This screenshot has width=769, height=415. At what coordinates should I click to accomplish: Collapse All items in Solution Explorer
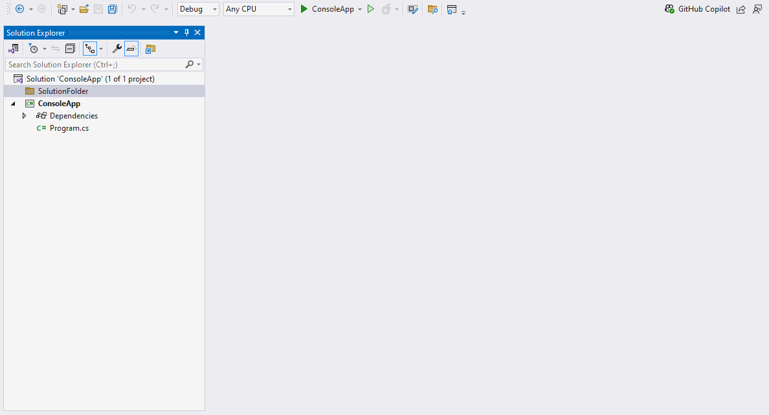70,48
